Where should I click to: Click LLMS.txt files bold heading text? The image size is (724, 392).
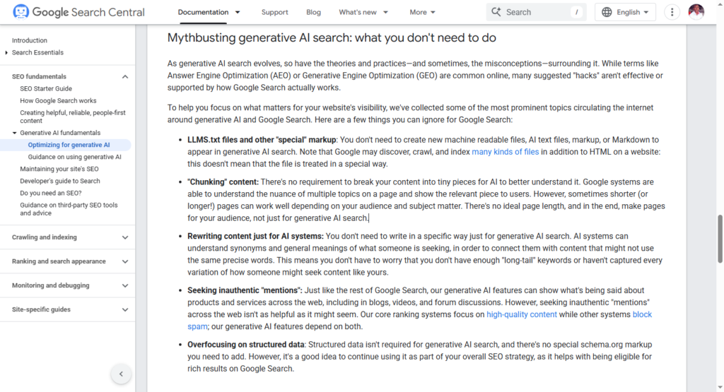click(262, 140)
